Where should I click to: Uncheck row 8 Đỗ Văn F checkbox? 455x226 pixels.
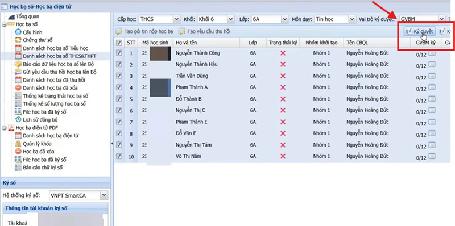click(119, 133)
